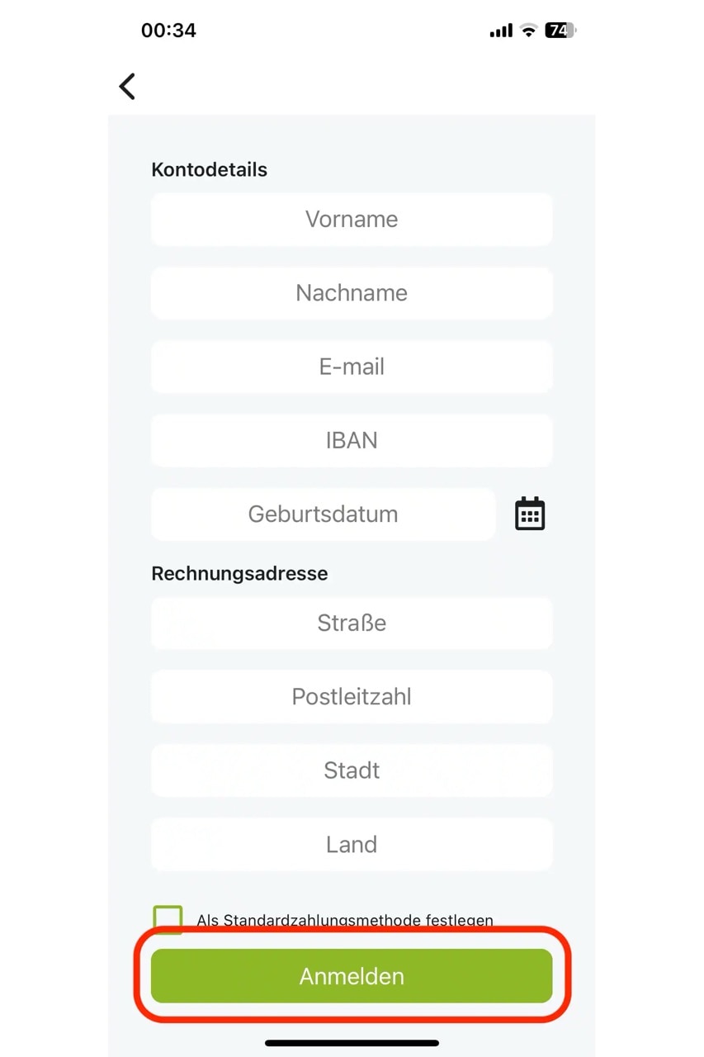Tap the Land country field

point(352,844)
